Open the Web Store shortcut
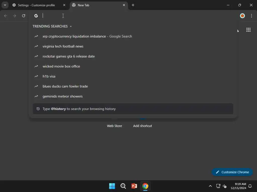Screen dimensions: 257x192 click(x=114, y=126)
